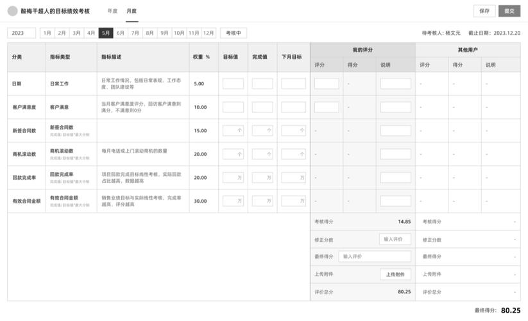
Task: Click the 我的评分 column group header
Action: click(x=362, y=50)
